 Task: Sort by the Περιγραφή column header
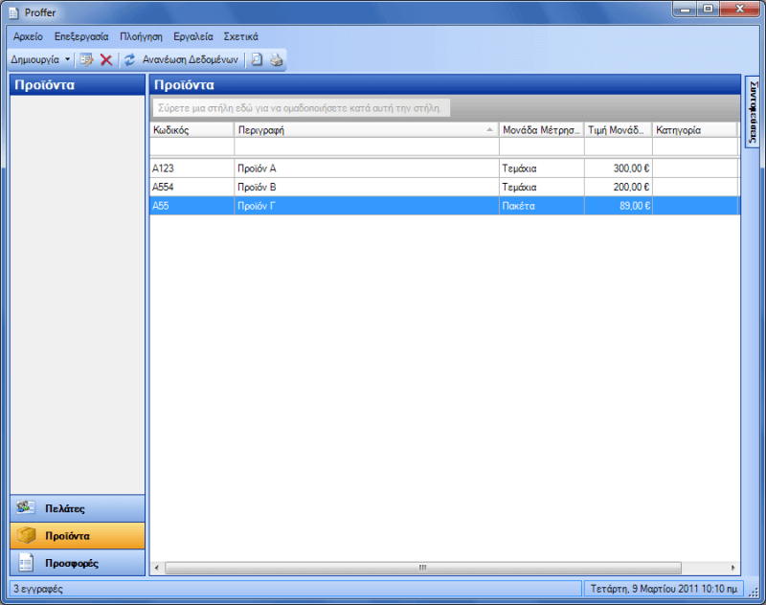click(364, 129)
